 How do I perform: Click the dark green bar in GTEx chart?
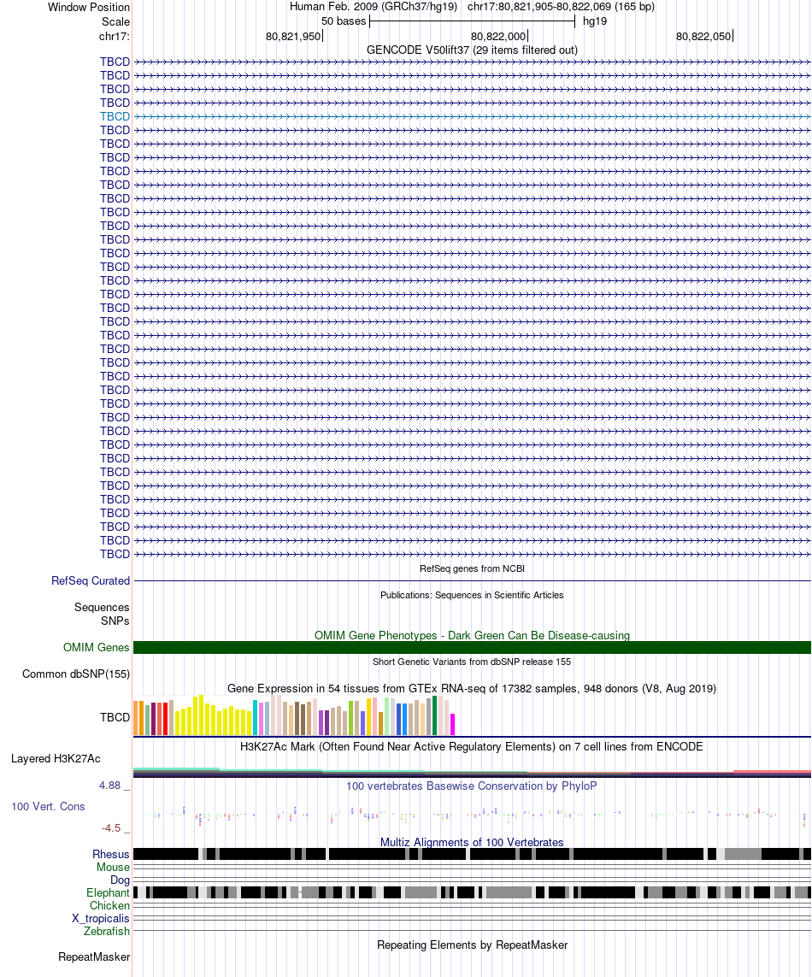pyautogui.click(x=434, y=715)
